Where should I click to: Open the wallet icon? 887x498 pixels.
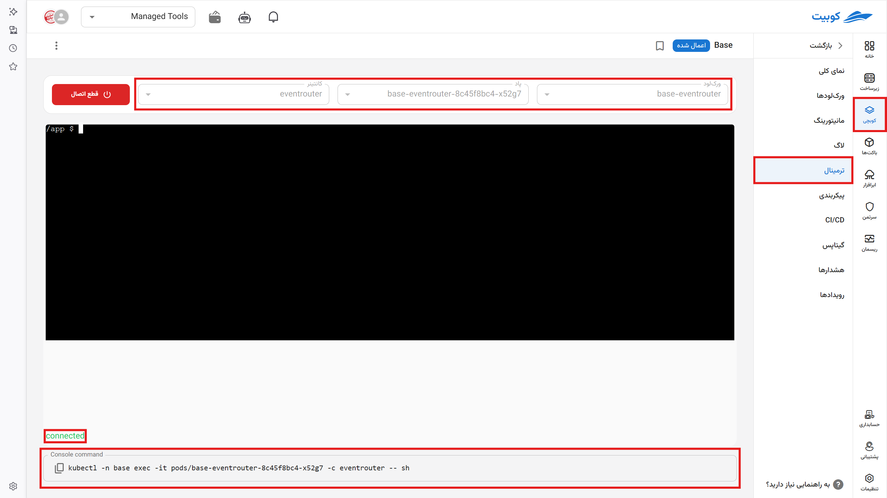point(215,17)
